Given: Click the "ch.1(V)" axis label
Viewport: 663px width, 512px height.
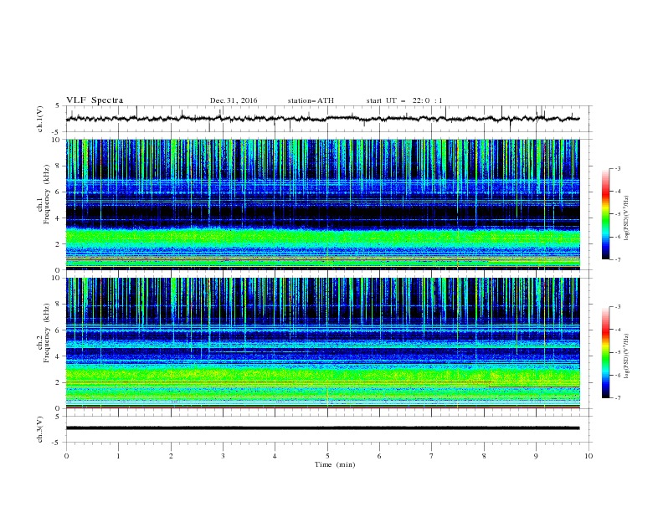Looking at the screenshot, I should point(40,119).
